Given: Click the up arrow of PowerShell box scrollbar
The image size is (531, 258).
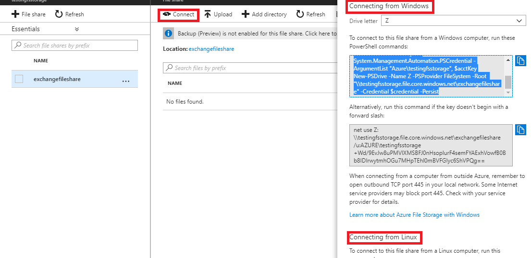Looking at the screenshot, I should [x=508, y=60].
